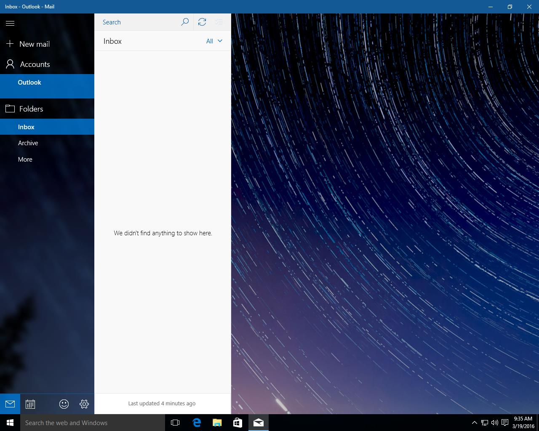The height and width of the screenshot is (431, 539).
Task: Click the Mail app taskbar icon
Action: tap(259, 423)
